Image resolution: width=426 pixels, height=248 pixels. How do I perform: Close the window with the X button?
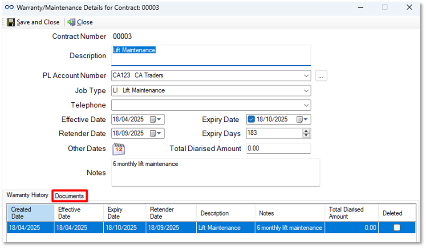pos(410,7)
